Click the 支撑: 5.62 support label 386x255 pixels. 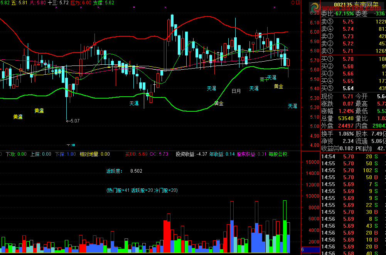tap(104, 3)
